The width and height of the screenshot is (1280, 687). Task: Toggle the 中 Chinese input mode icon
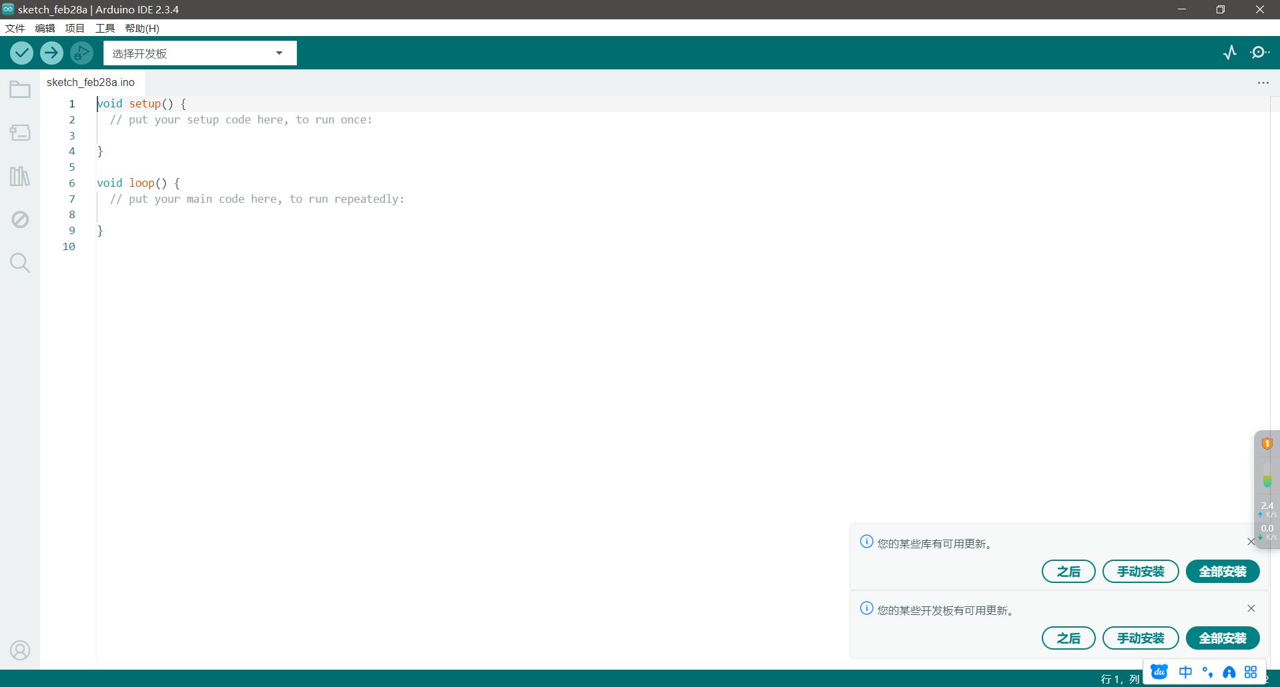pyautogui.click(x=1185, y=672)
